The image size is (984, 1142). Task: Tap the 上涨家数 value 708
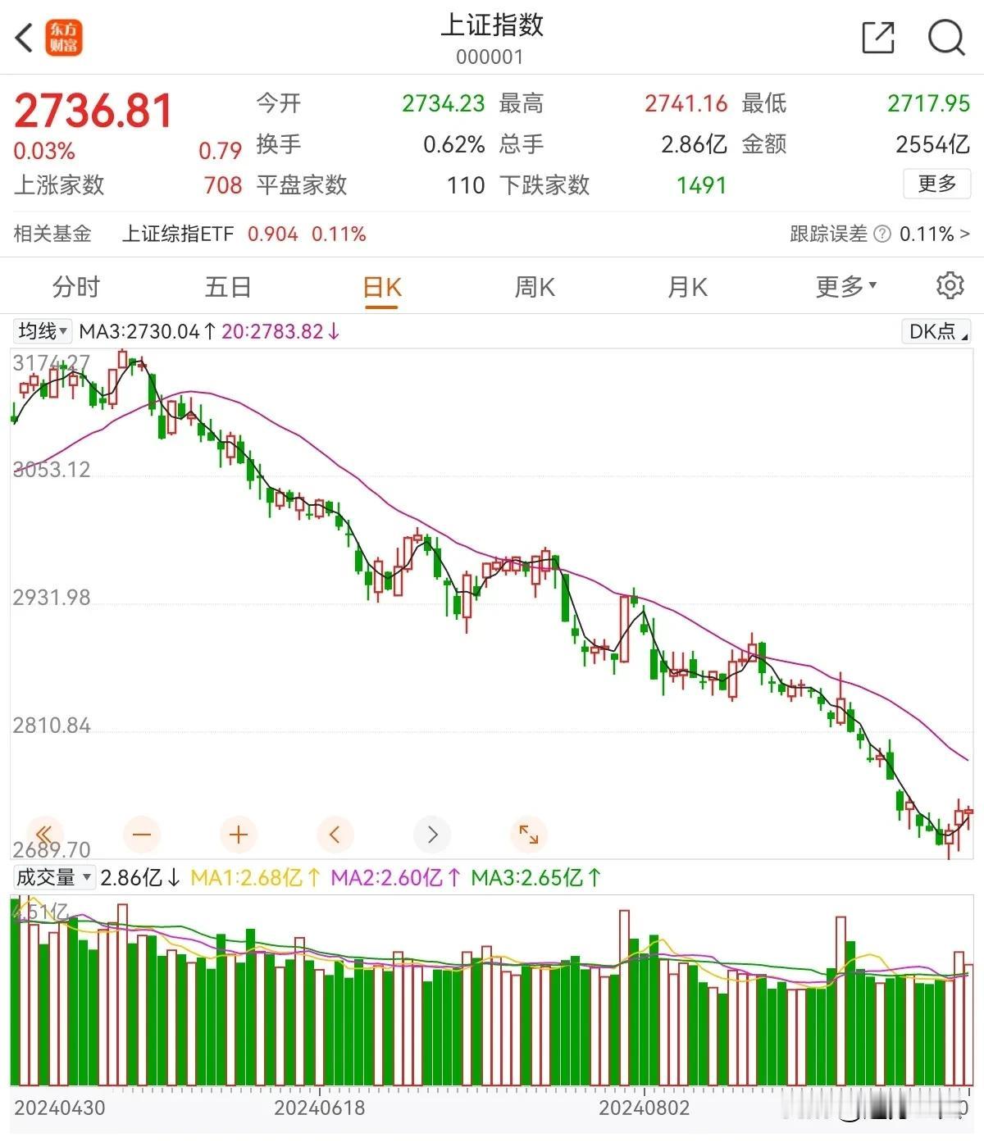[223, 185]
